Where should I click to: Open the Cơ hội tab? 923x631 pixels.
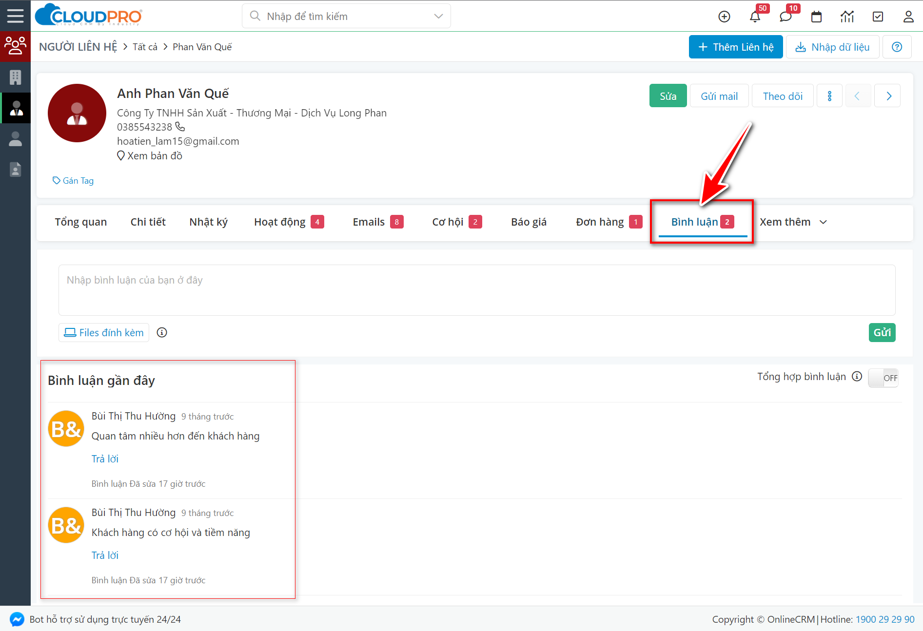click(x=457, y=222)
